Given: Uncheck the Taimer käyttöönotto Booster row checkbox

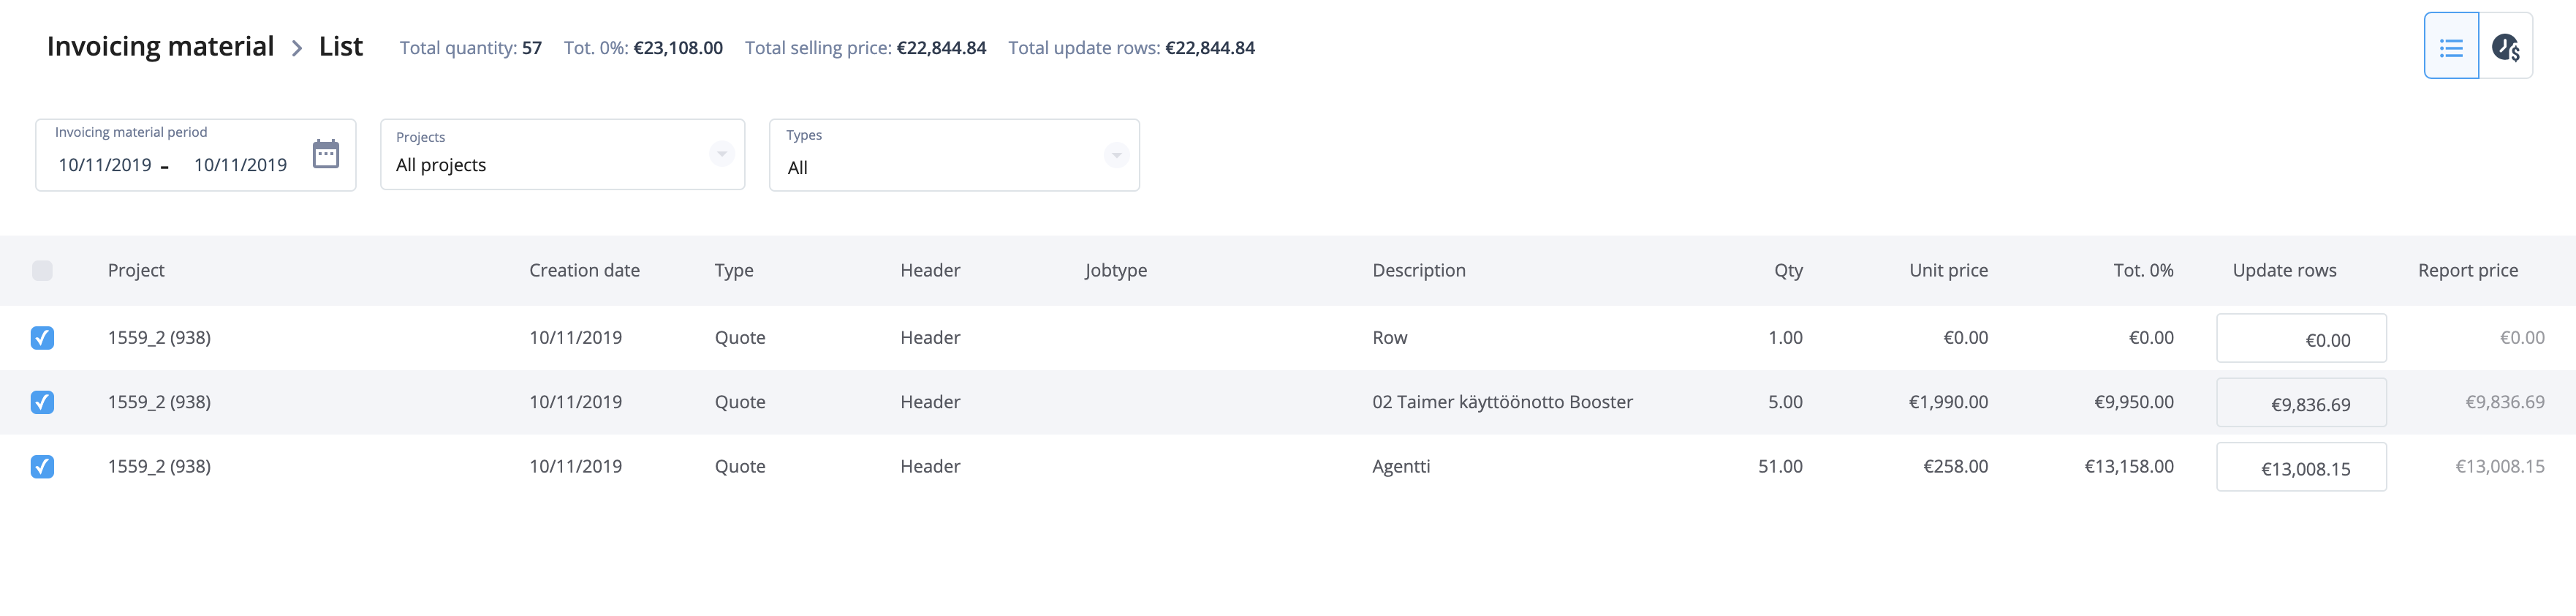Looking at the screenshot, I should 42,402.
